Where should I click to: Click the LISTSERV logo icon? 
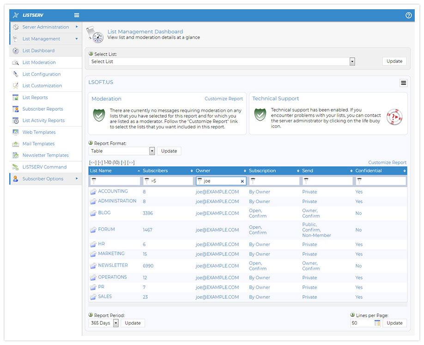click(x=16, y=15)
